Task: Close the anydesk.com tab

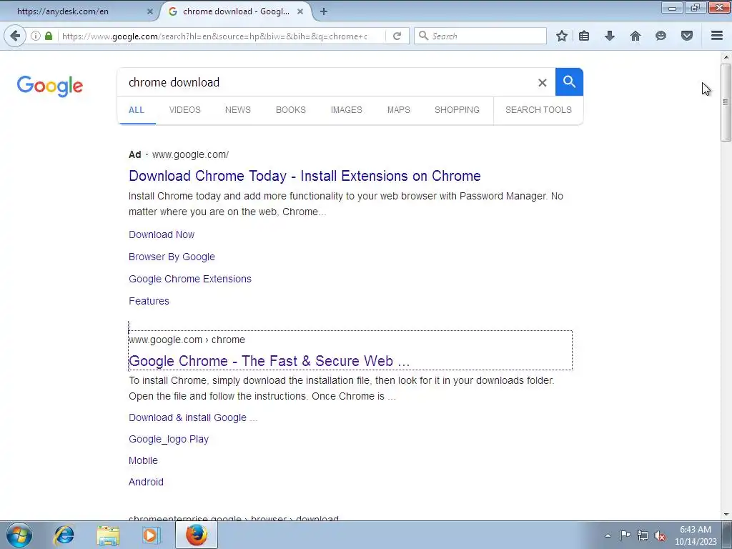Action: (150, 11)
